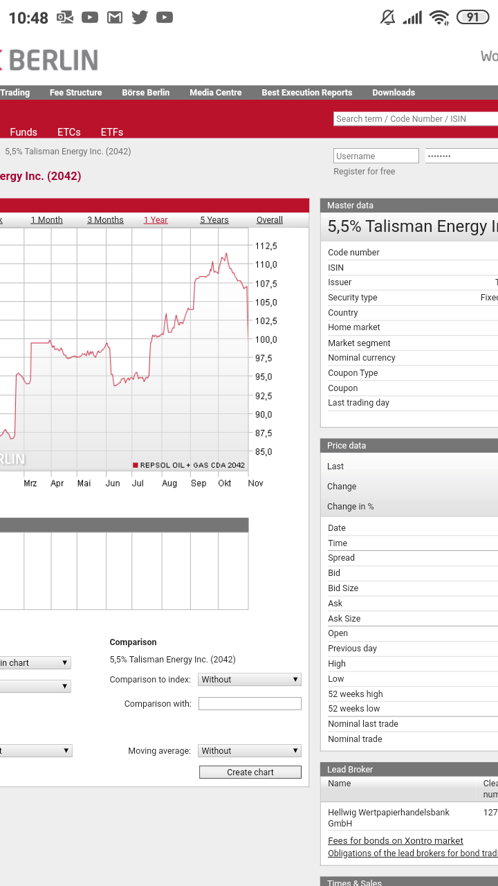Tap the second YouTube icon after Twitter
Viewport: 498px width, 886px height.
(x=165, y=17)
